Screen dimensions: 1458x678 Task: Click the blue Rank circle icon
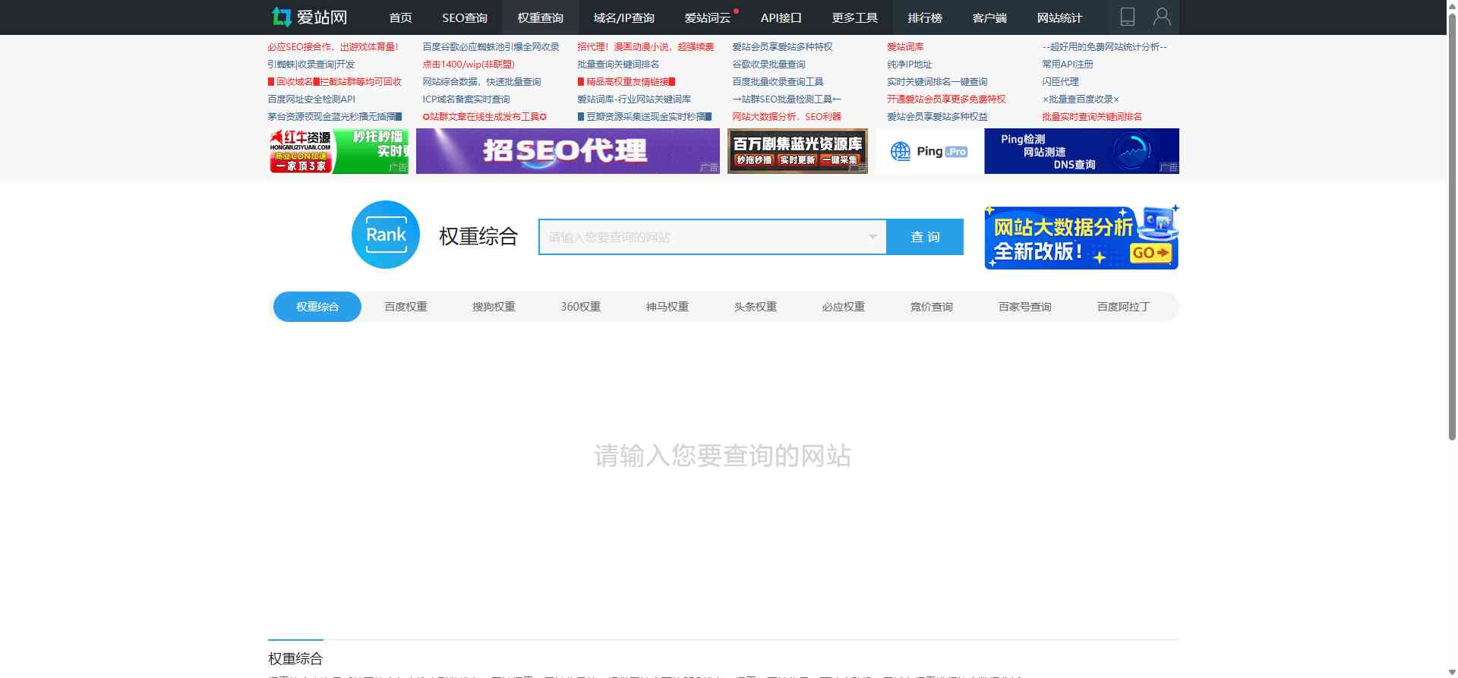(386, 235)
